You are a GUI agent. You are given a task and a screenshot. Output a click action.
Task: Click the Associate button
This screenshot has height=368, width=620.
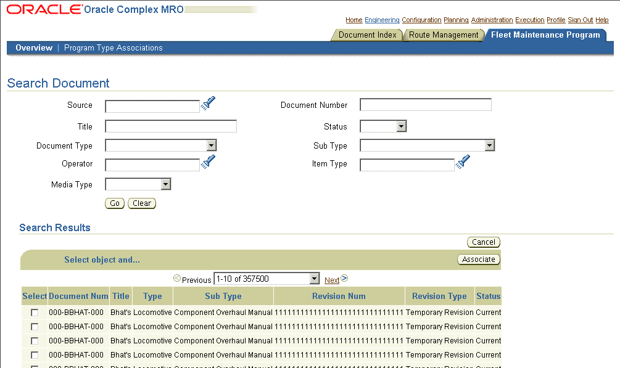click(x=479, y=260)
